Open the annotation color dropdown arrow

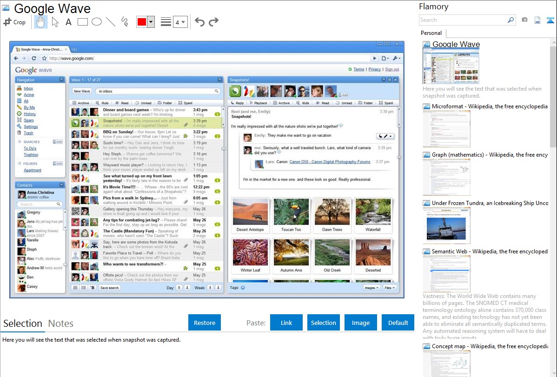pos(151,22)
